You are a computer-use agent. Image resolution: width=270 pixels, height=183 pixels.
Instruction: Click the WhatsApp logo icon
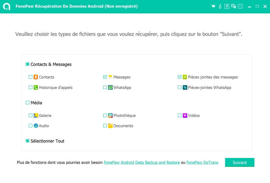pyautogui.click(x=110, y=87)
